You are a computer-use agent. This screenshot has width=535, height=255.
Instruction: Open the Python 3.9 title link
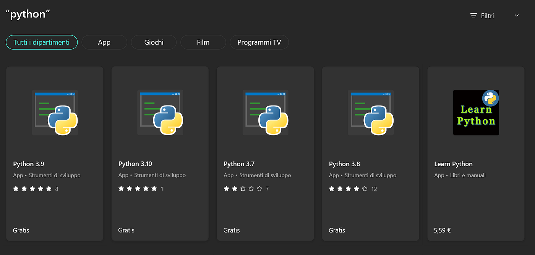click(x=29, y=164)
